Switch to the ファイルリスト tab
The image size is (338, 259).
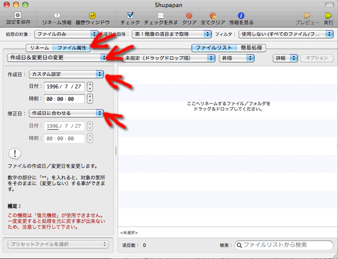point(214,48)
